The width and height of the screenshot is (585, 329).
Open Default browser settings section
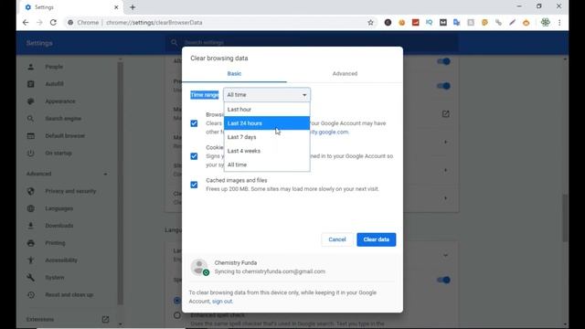tap(65, 136)
